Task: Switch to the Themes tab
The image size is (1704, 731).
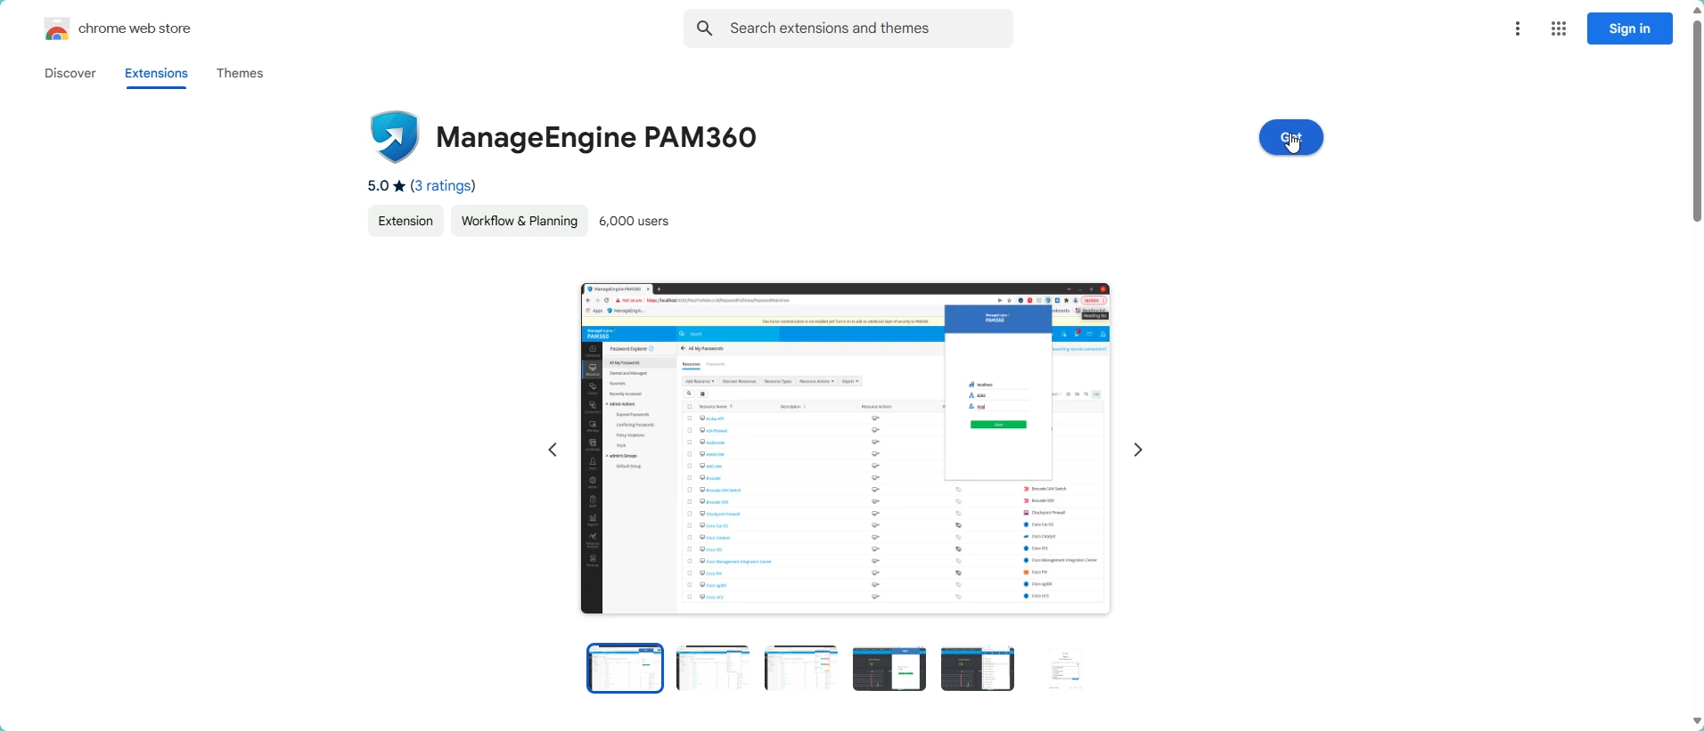Action: (x=241, y=74)
